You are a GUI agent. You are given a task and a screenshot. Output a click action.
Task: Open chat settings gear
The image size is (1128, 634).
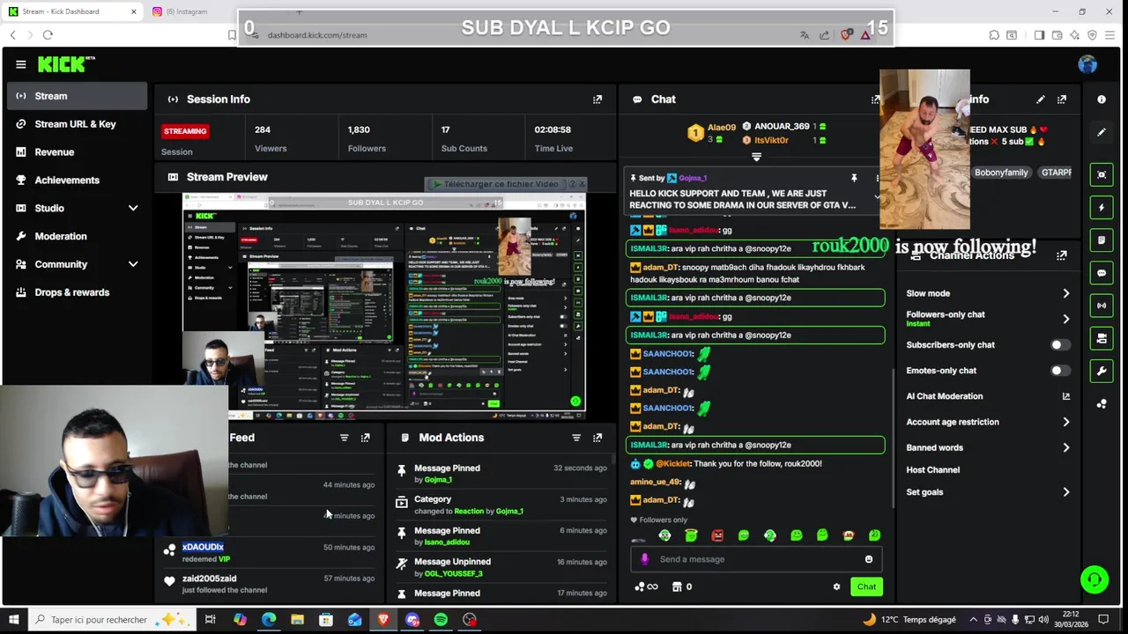(836, 586)
